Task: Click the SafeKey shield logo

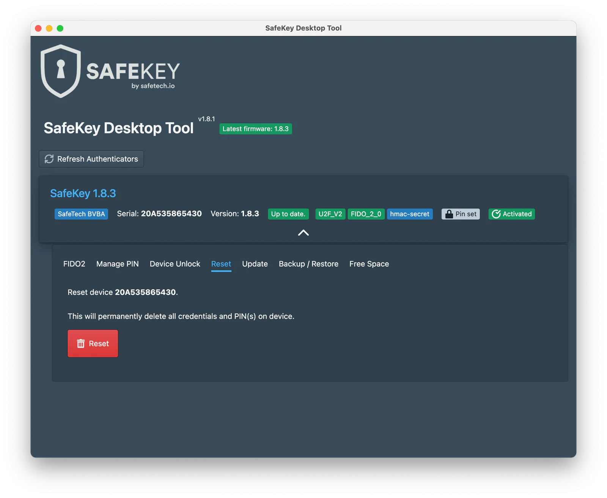Action: point(61,71)
